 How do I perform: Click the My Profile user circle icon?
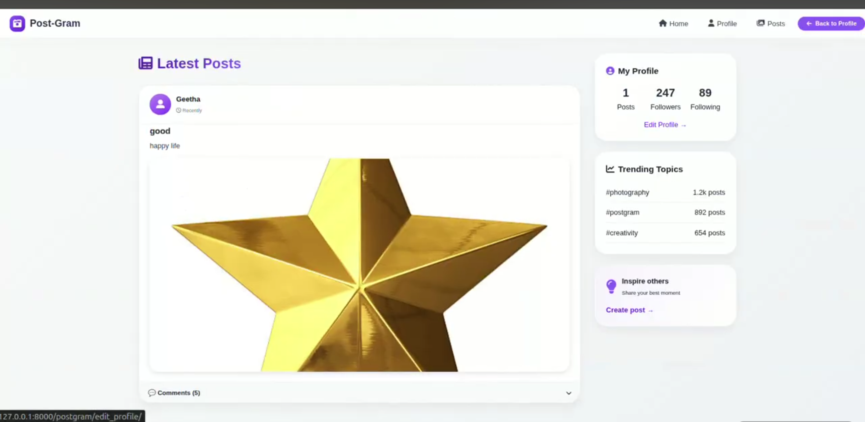point(610,71)
